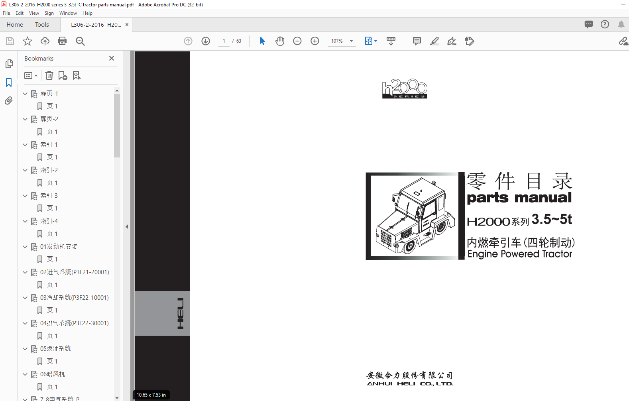Share a link to file
The width and height of the screenshot is (629, 401).
(623, 41)
